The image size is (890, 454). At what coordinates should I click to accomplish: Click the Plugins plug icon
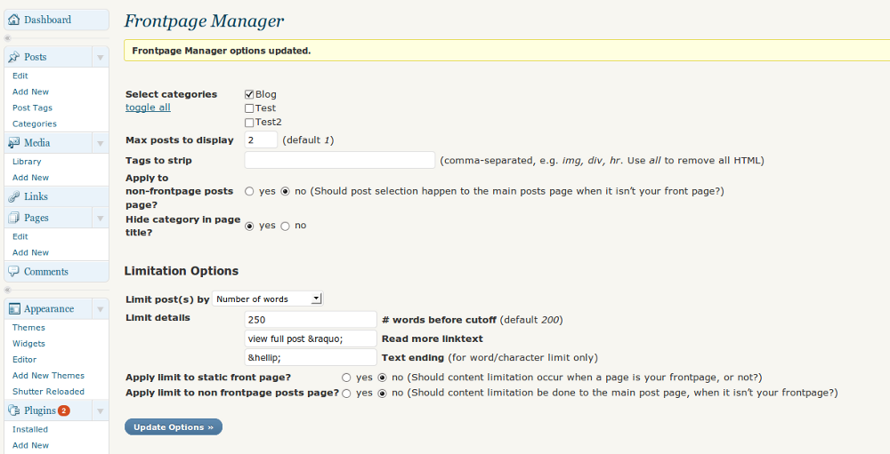[x=14, y=410]
